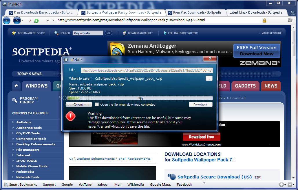Open the Download Basket icon
Image resolution: width=298 pixels, height=190 pixels.
(125, 33)
